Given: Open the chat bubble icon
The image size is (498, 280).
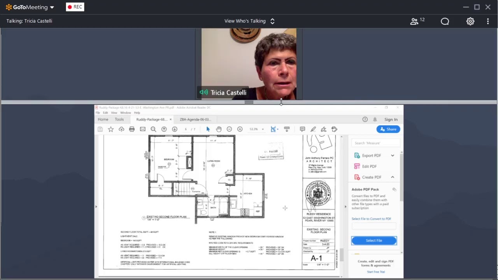Looking at the screenshot, I should 445,21.
